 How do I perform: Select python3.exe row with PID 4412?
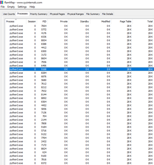(82, 47)
